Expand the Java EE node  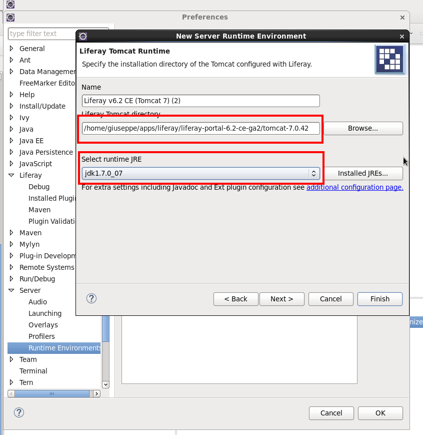pos(11,141)
